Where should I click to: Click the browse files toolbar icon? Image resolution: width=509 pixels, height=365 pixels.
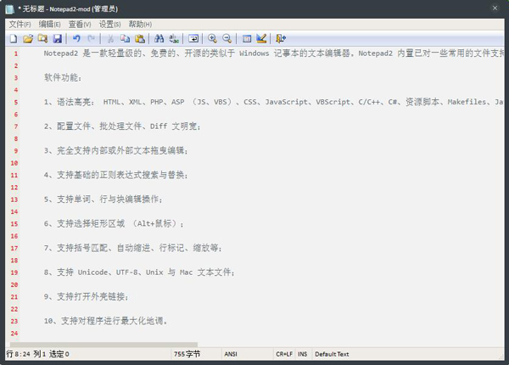coord(42,39)
